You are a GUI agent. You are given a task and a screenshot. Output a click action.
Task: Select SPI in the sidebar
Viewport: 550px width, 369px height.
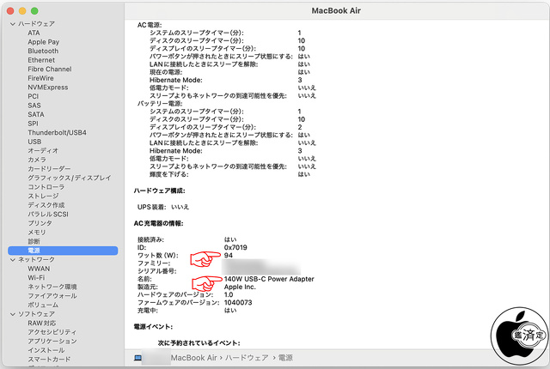(x=33, y=124)
